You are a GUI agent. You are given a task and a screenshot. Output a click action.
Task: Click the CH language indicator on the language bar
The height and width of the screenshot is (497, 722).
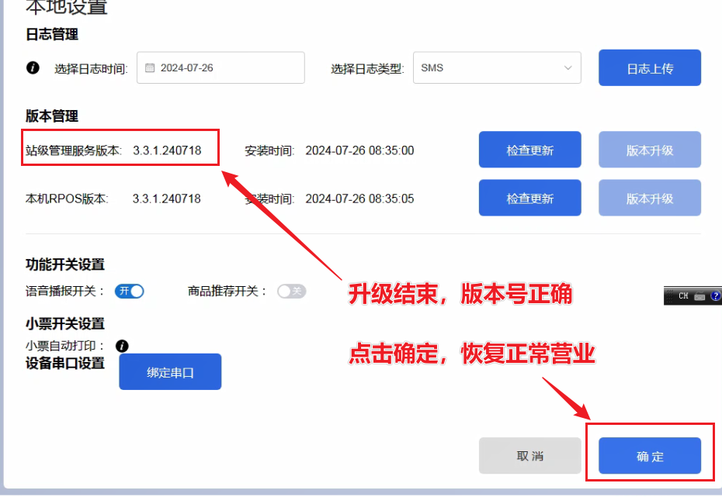683,296
